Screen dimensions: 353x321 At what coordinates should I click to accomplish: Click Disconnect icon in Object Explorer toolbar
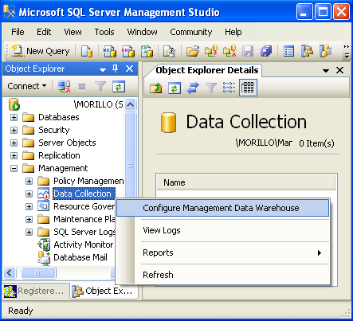click(65, 87)
